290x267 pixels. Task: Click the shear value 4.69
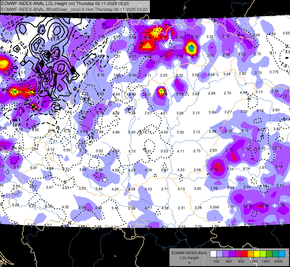click(272, 34)
